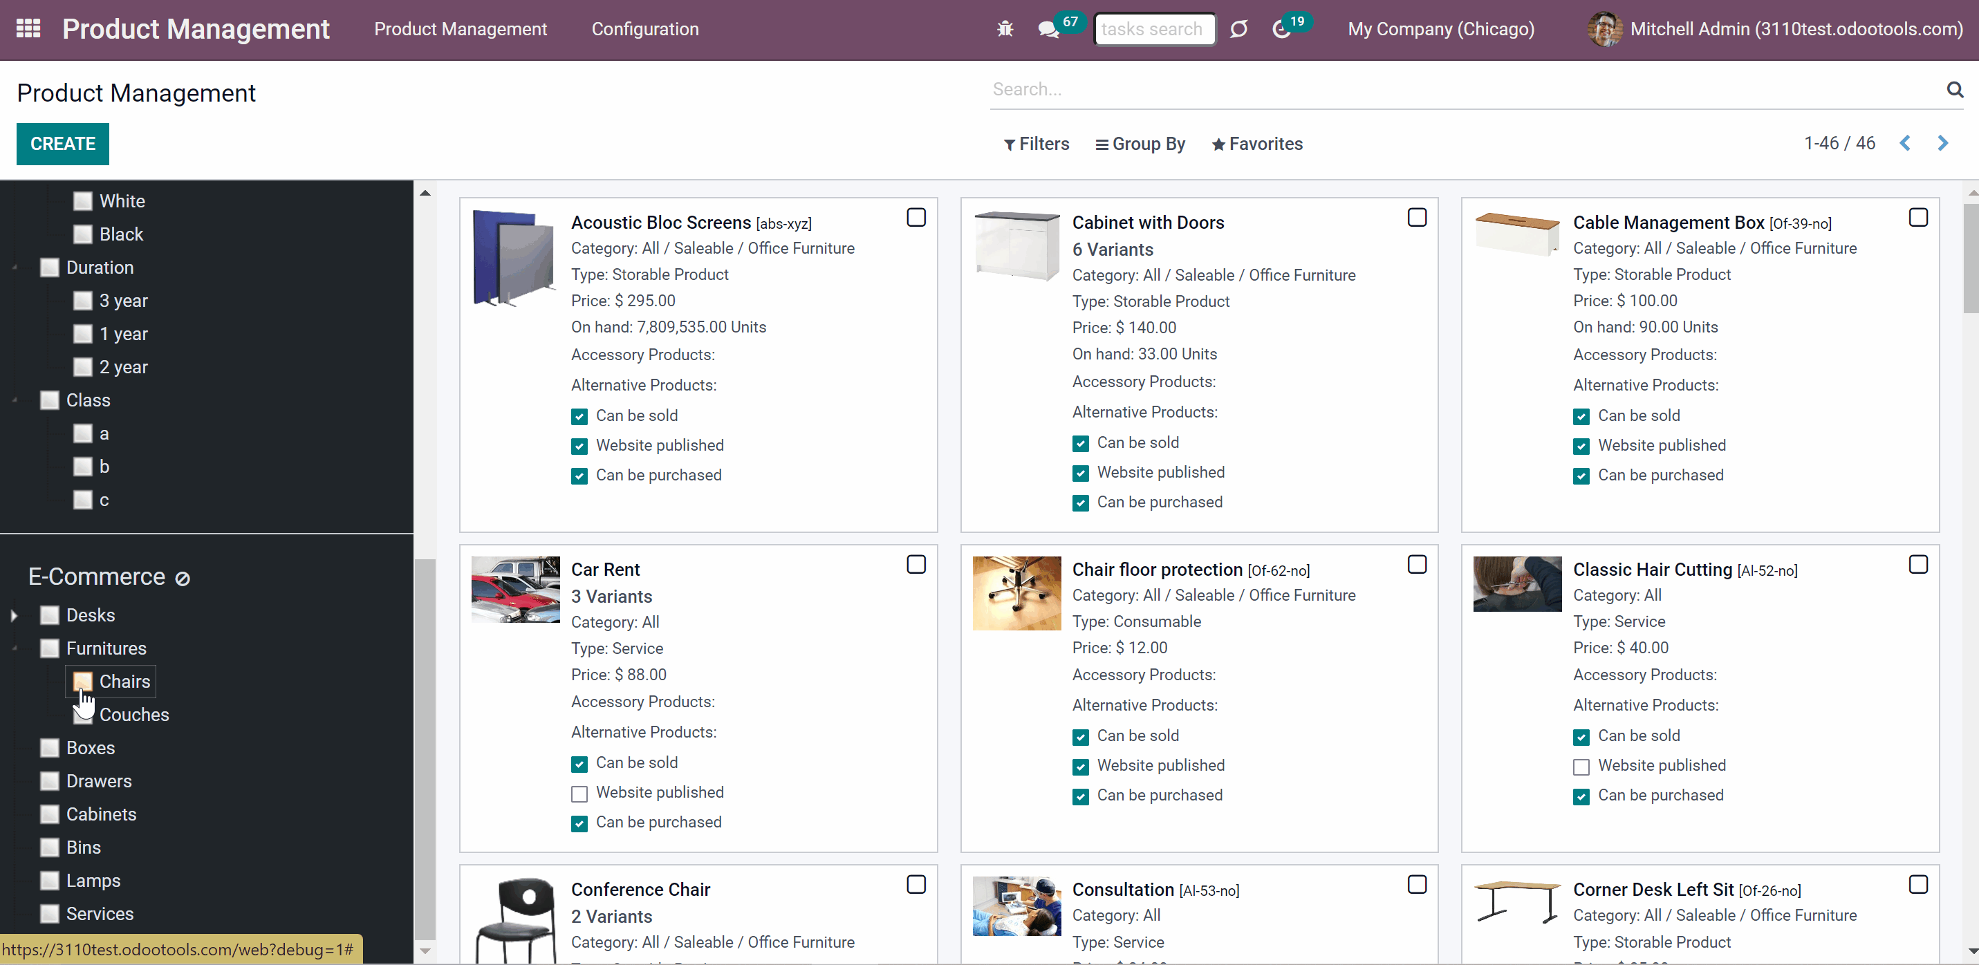Click the CREATE button

[63, 144]
